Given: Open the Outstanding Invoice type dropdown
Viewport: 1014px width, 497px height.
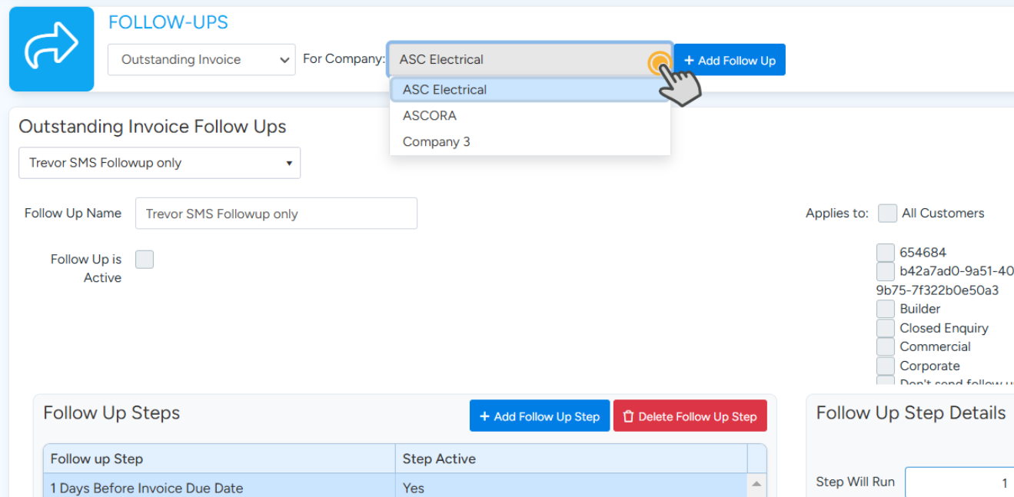Looking at the screenshot, I should [x=201, y=60].
